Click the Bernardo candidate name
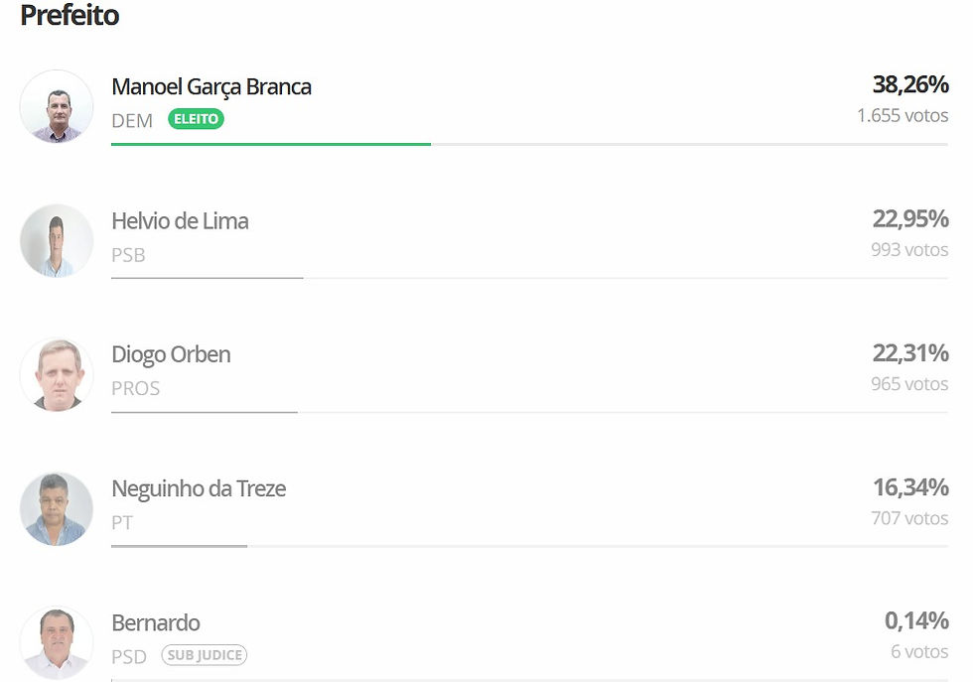 tap(156, 623)
